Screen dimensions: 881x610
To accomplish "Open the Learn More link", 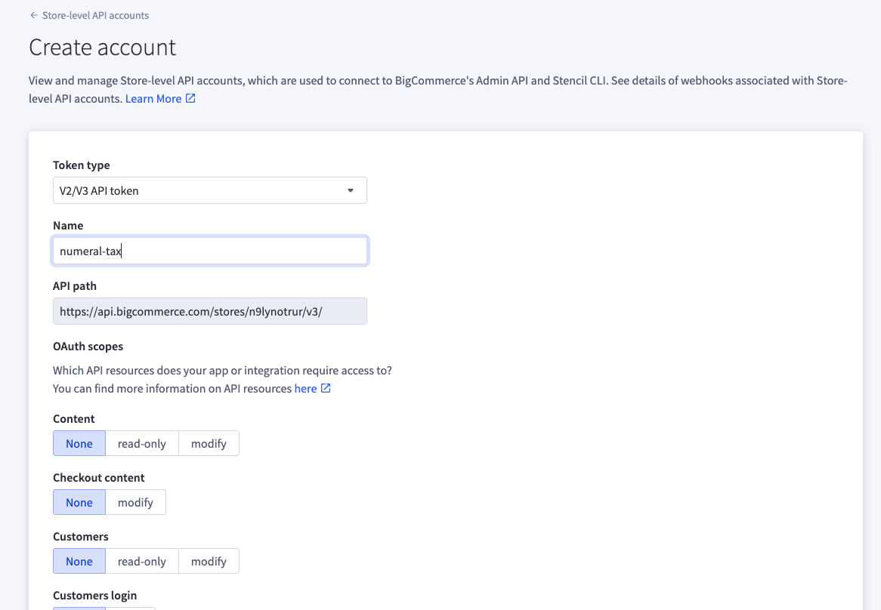I will click(x=153, y=99).
